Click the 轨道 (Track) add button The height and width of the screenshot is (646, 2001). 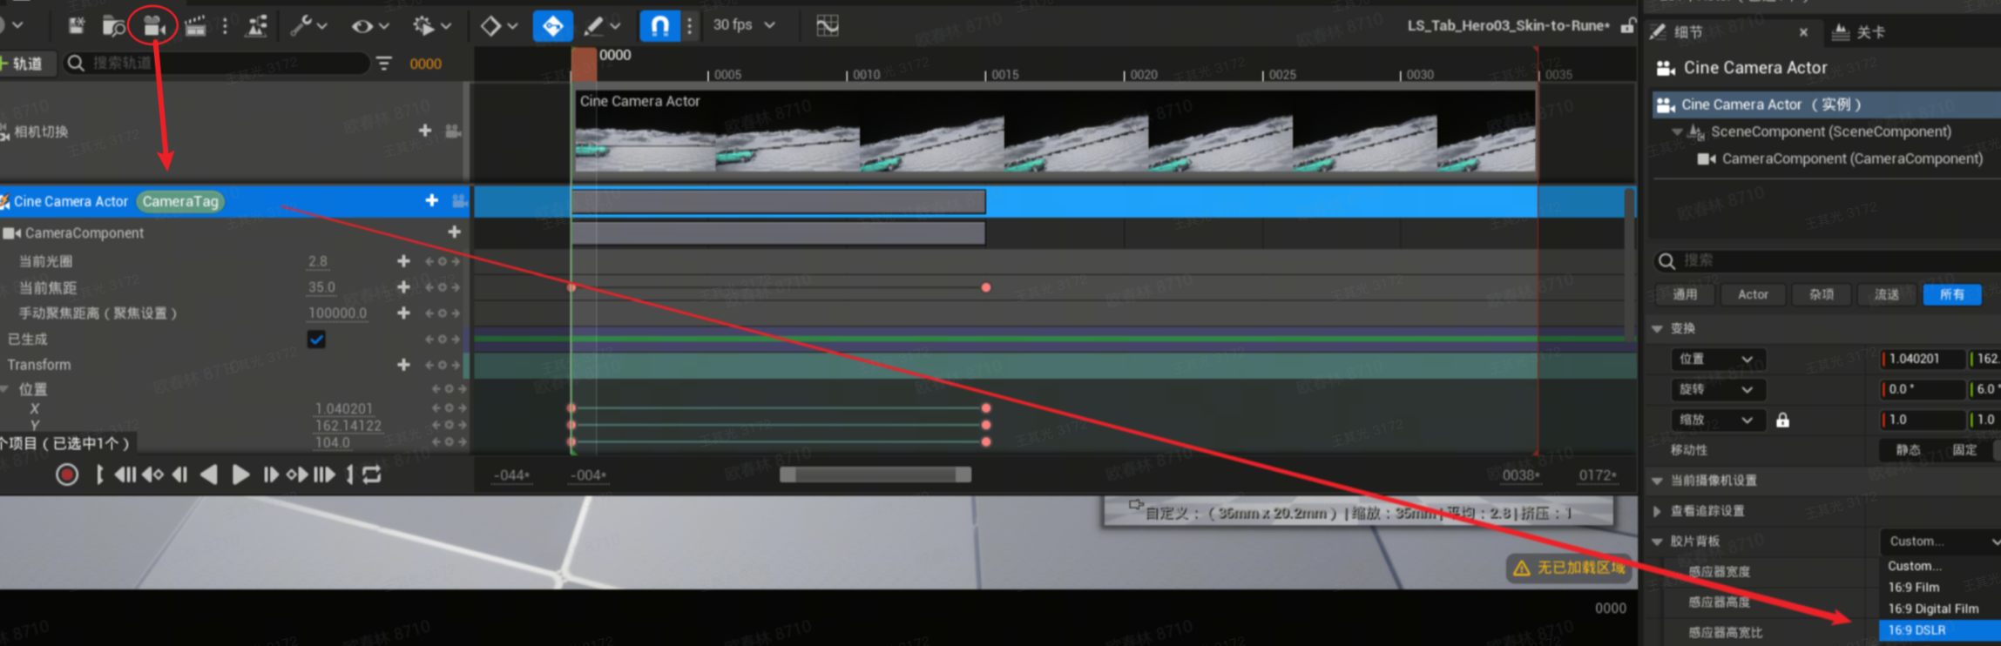pos(24,64)
